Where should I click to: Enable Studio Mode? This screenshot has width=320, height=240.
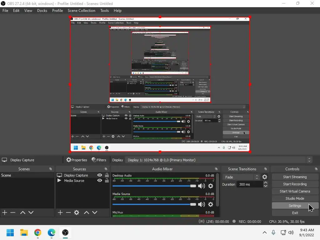295,198
